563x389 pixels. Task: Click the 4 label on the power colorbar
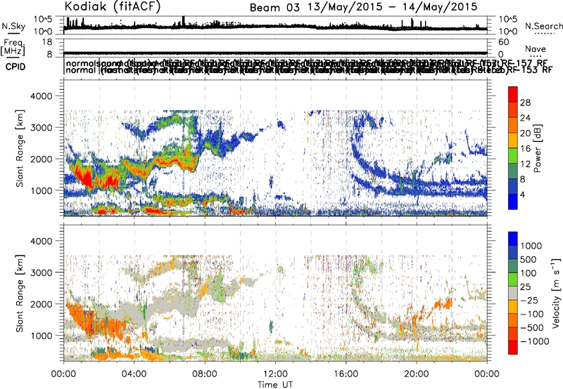click(x=524, y=195)
